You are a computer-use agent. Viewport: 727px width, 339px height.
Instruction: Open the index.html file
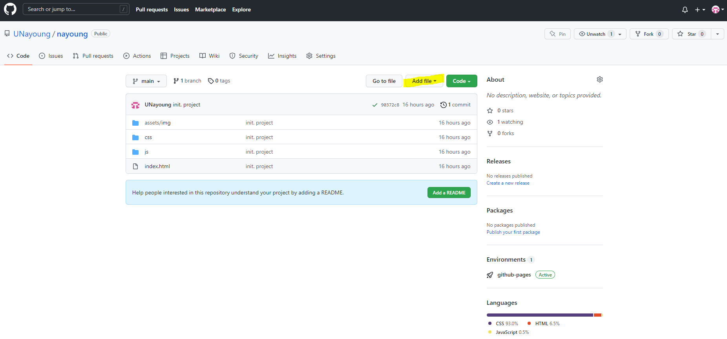tap(157, 167)
